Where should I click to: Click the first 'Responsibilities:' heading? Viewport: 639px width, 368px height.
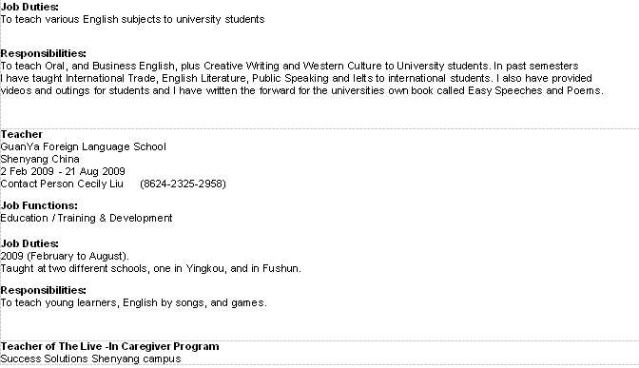(43, 53)
